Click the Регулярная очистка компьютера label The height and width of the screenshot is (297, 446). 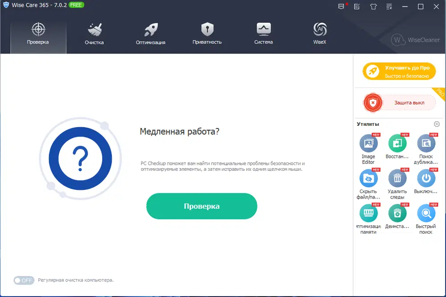pyautogui.click(x=76, y=280)
